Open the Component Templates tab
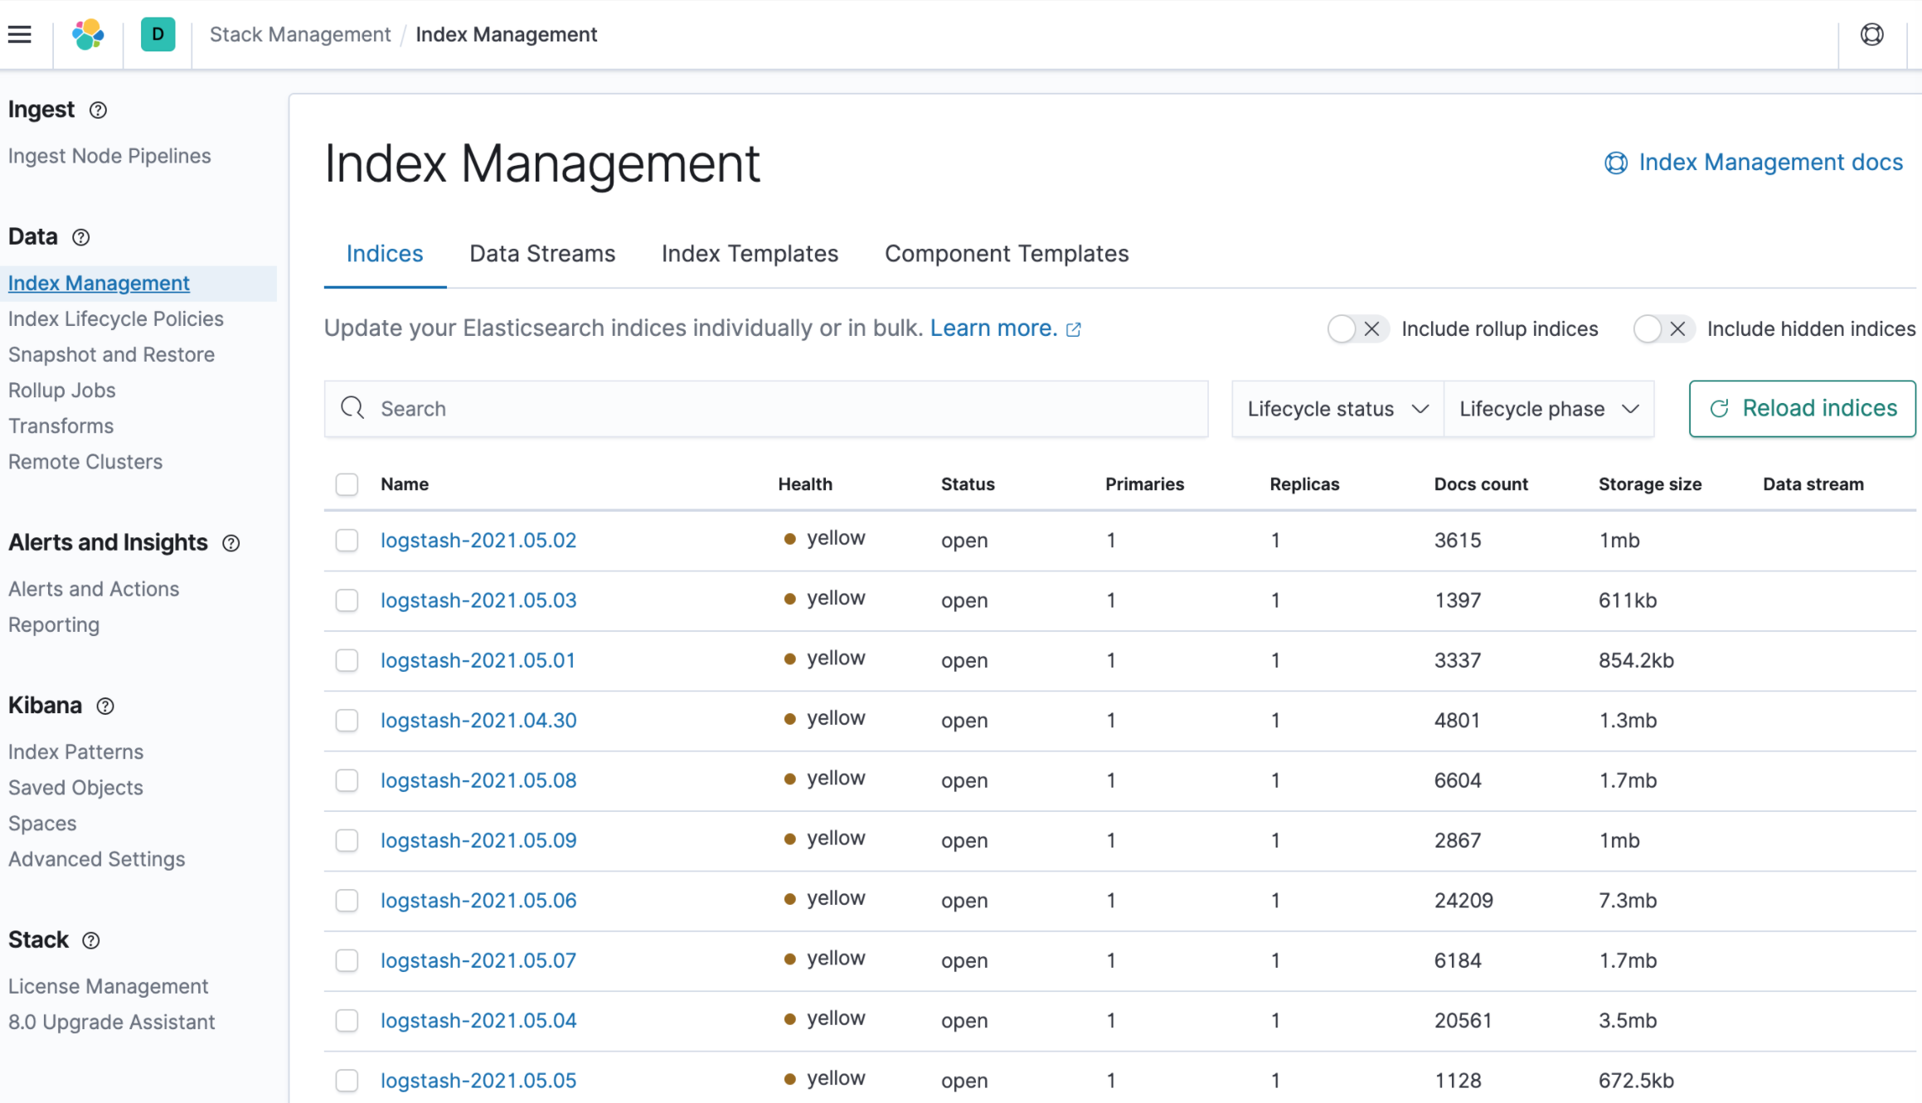1922x1103 pixels. click(x=1006, y=254)
